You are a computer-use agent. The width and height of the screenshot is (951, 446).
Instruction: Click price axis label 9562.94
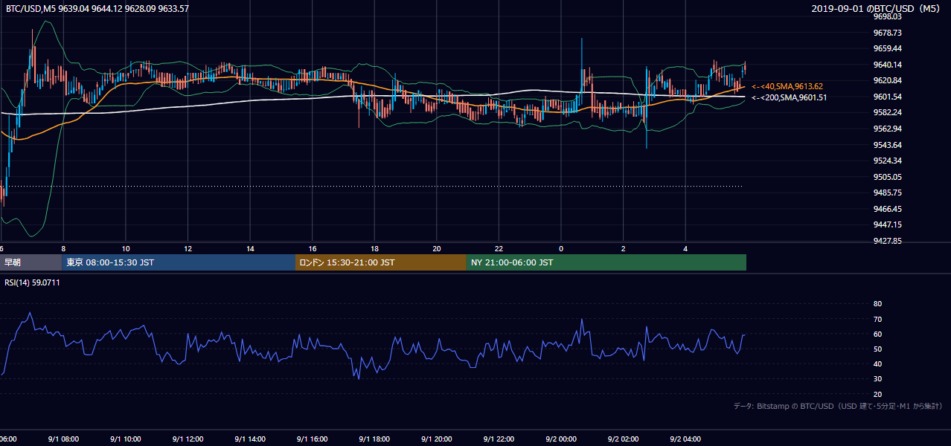coord(888,129)
